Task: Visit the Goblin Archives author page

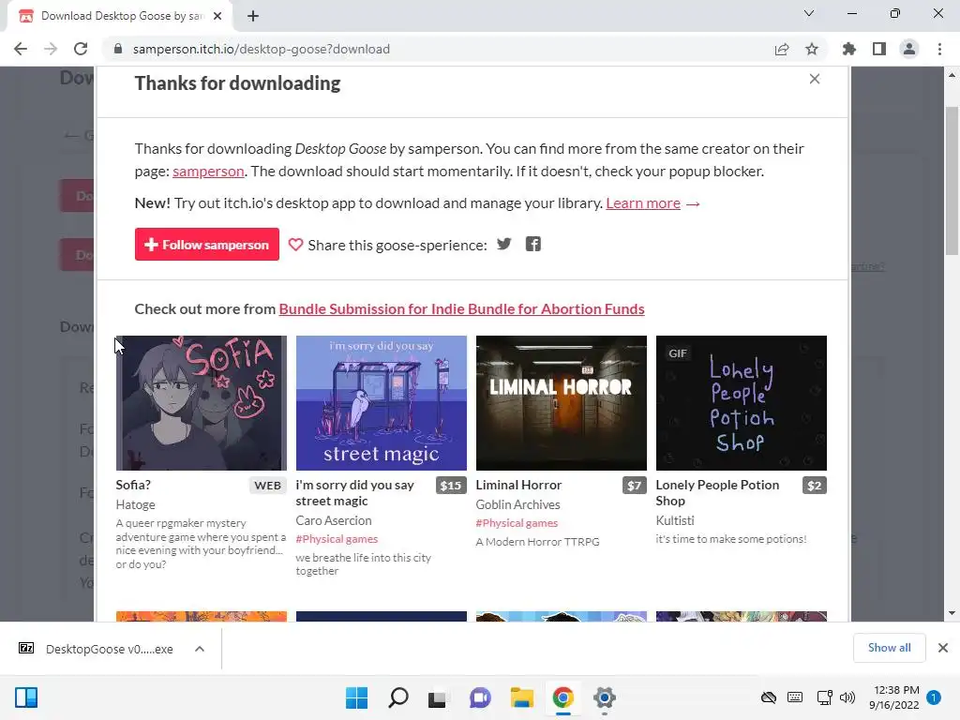Action: tap(517, 504)
